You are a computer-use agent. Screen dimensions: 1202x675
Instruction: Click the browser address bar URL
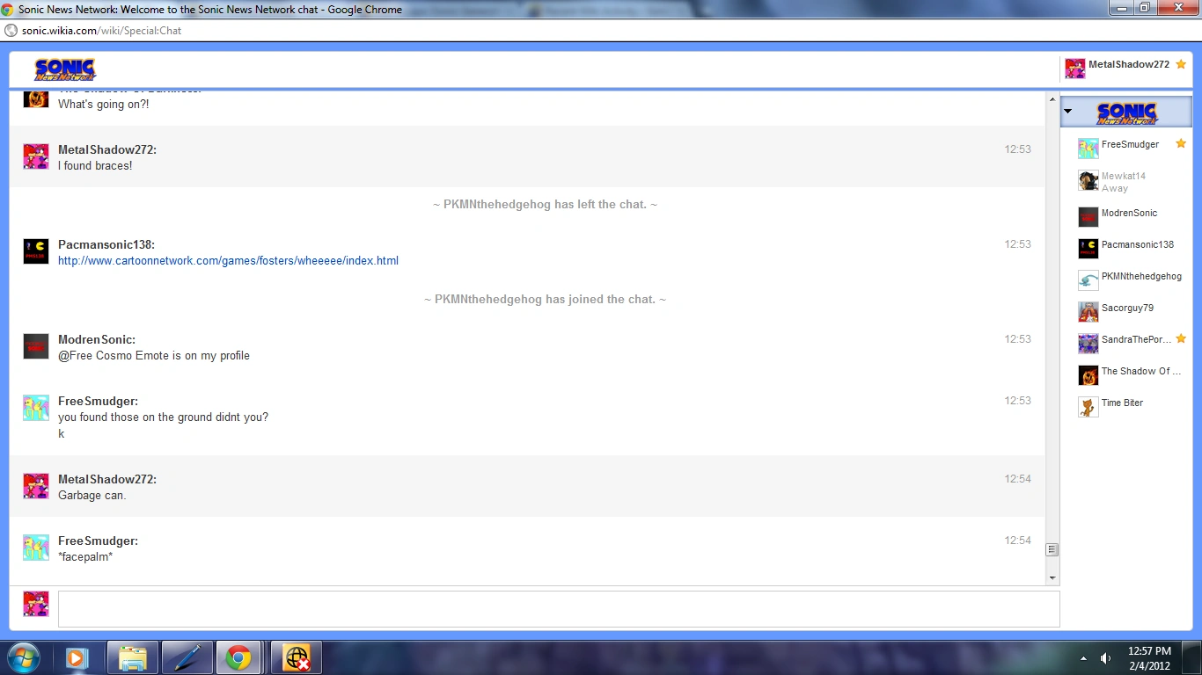(101, 31)
